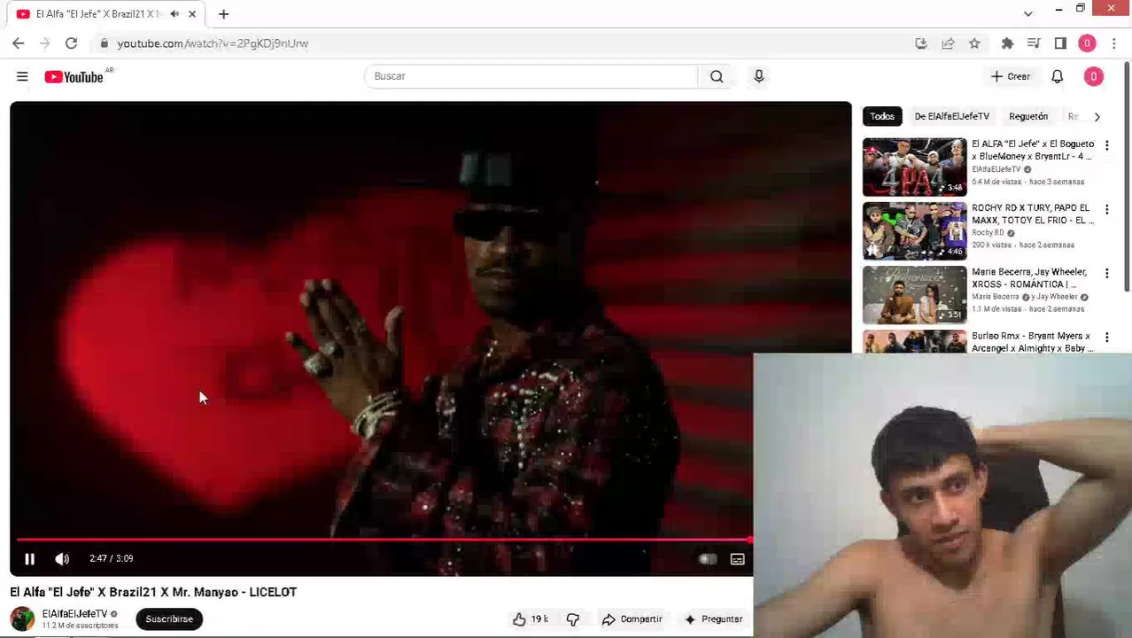Open the YouTube account avatar menu

click(x=1093, y=77)
